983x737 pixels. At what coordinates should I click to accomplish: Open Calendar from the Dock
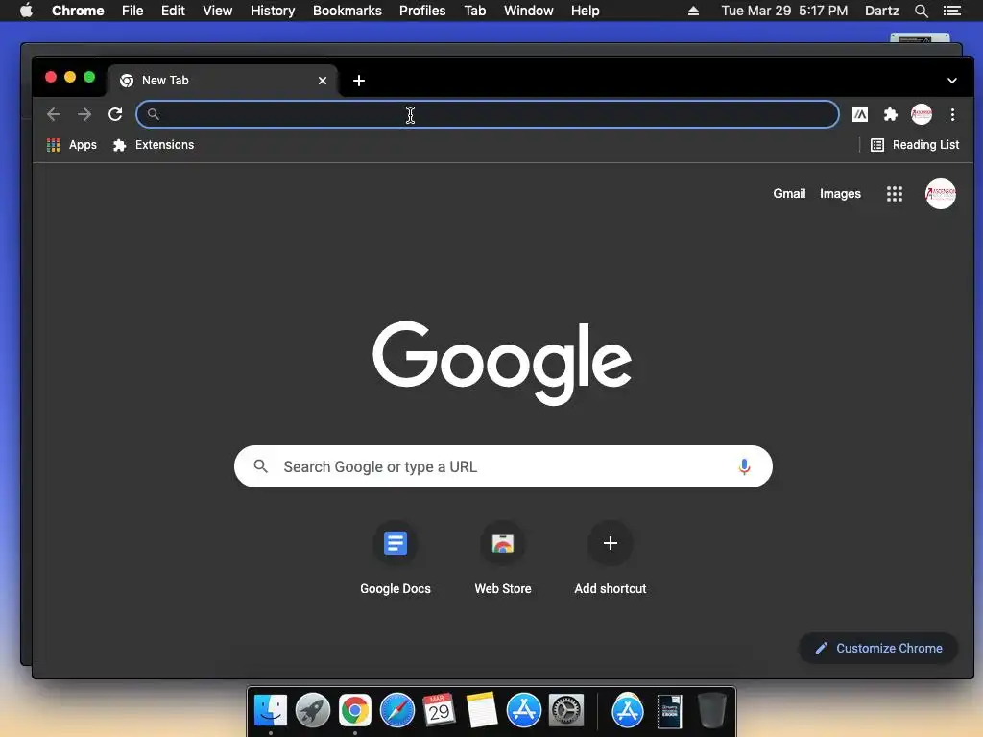(x=439, y=711)
